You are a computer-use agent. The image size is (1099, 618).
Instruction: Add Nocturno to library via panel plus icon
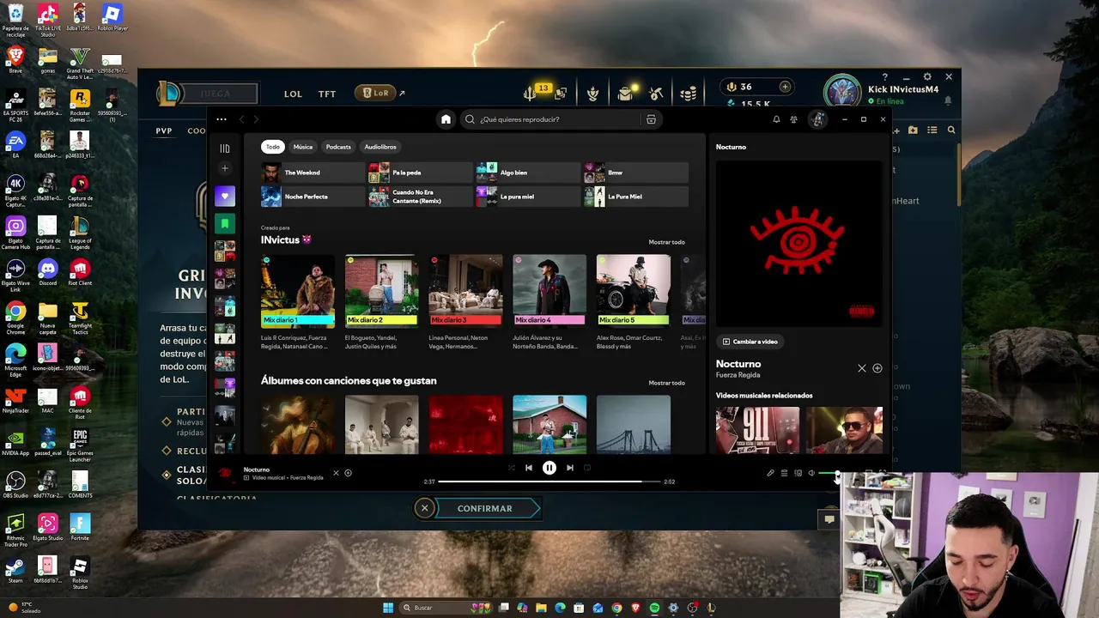tap(877, 368)
